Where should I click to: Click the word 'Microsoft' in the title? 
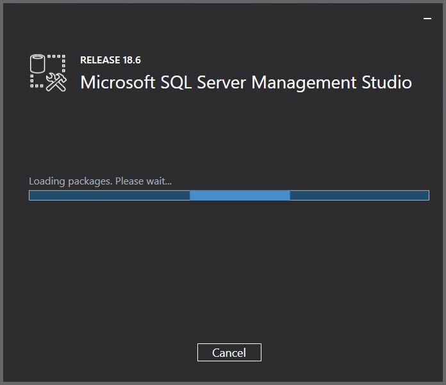tap(116, 83)
